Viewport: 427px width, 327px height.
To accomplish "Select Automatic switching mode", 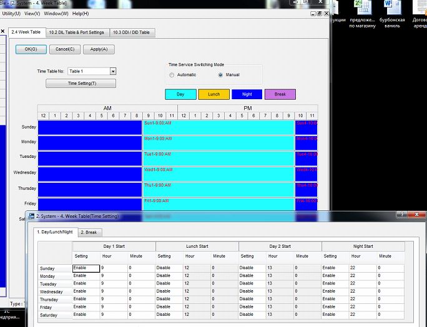I will click(172, 75).
